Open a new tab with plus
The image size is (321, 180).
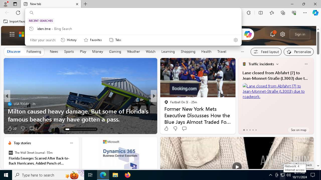86,4
